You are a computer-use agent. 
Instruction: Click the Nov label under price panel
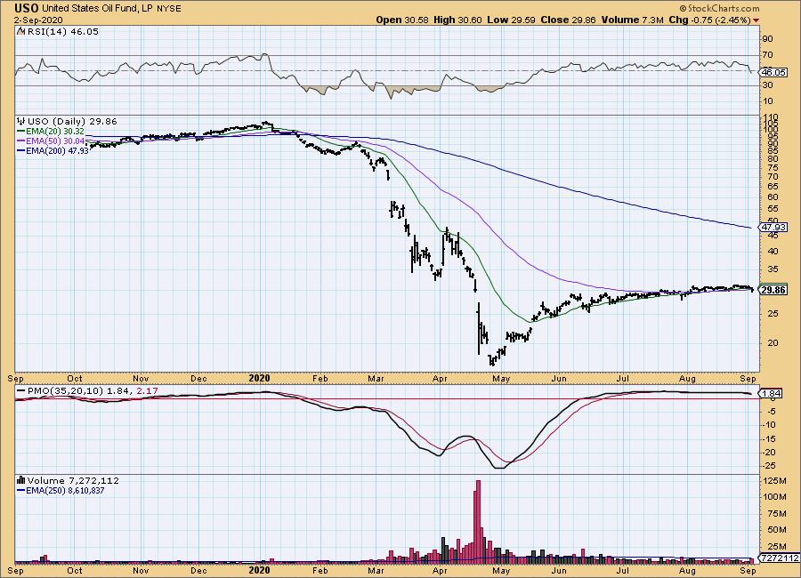click(x=141, y=379)
